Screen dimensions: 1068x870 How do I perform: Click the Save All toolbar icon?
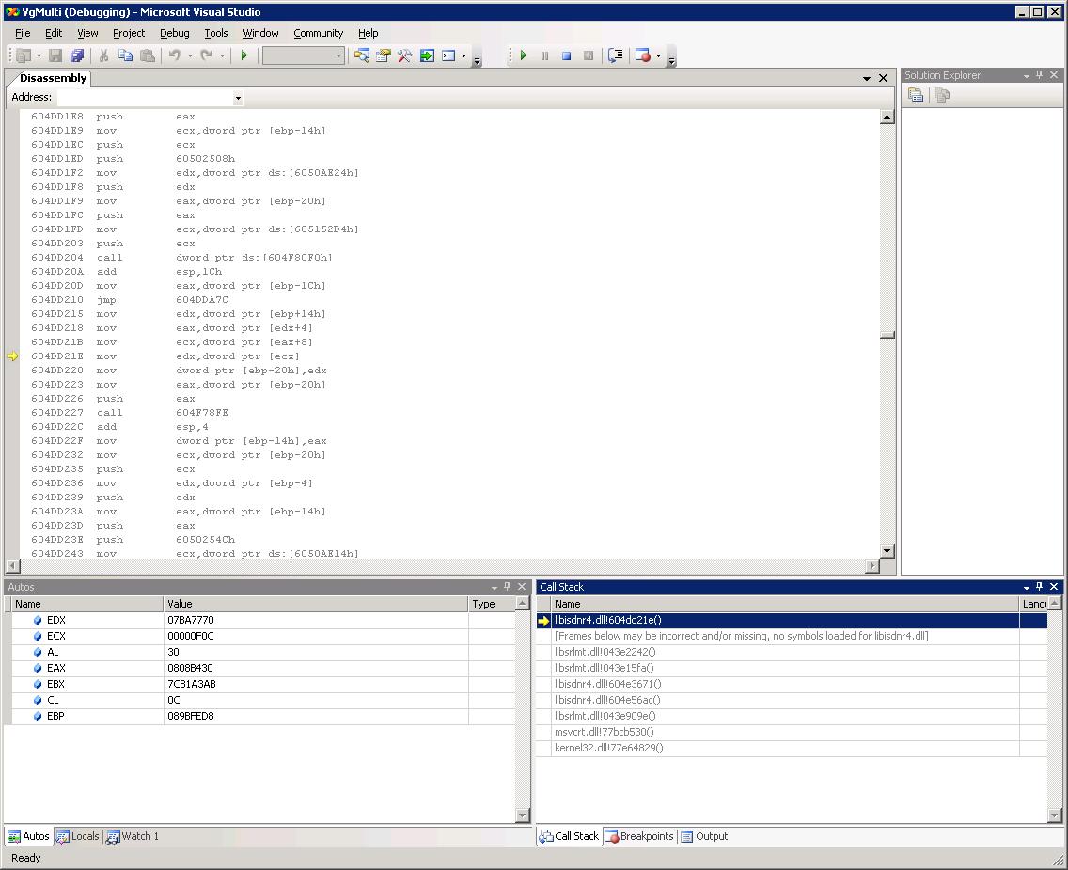(x=77, y=55)
